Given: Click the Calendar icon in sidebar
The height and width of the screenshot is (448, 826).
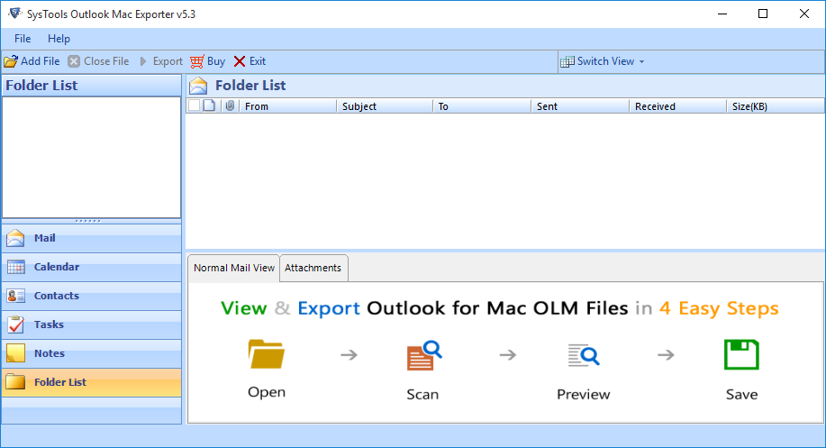Looking at the screenshot, I should tap(16, 267).
